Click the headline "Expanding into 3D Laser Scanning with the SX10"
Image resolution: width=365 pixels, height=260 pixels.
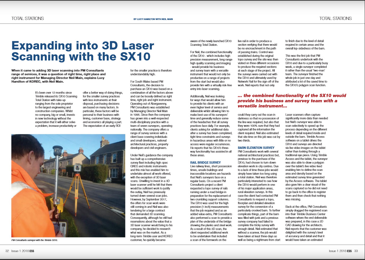tap(83, 51)
